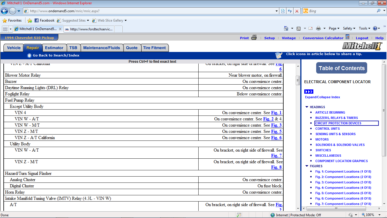Click the Compatibility View icon
Image resolution: width=387 pixels, height=218 pixels.
(283, 11)
